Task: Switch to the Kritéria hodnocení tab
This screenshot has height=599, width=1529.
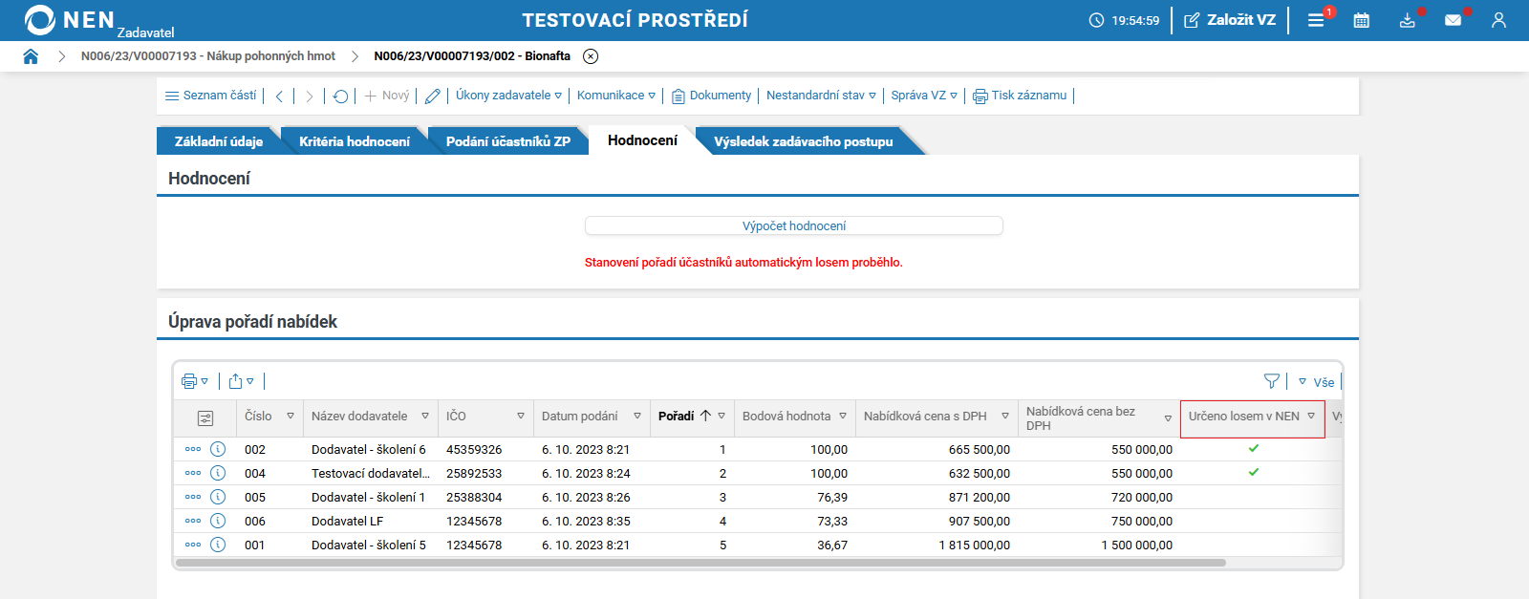Action: coord(354,141)
